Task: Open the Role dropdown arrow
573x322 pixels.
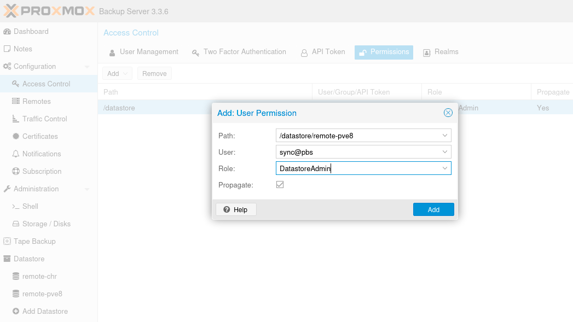Action: pos(445,168)
